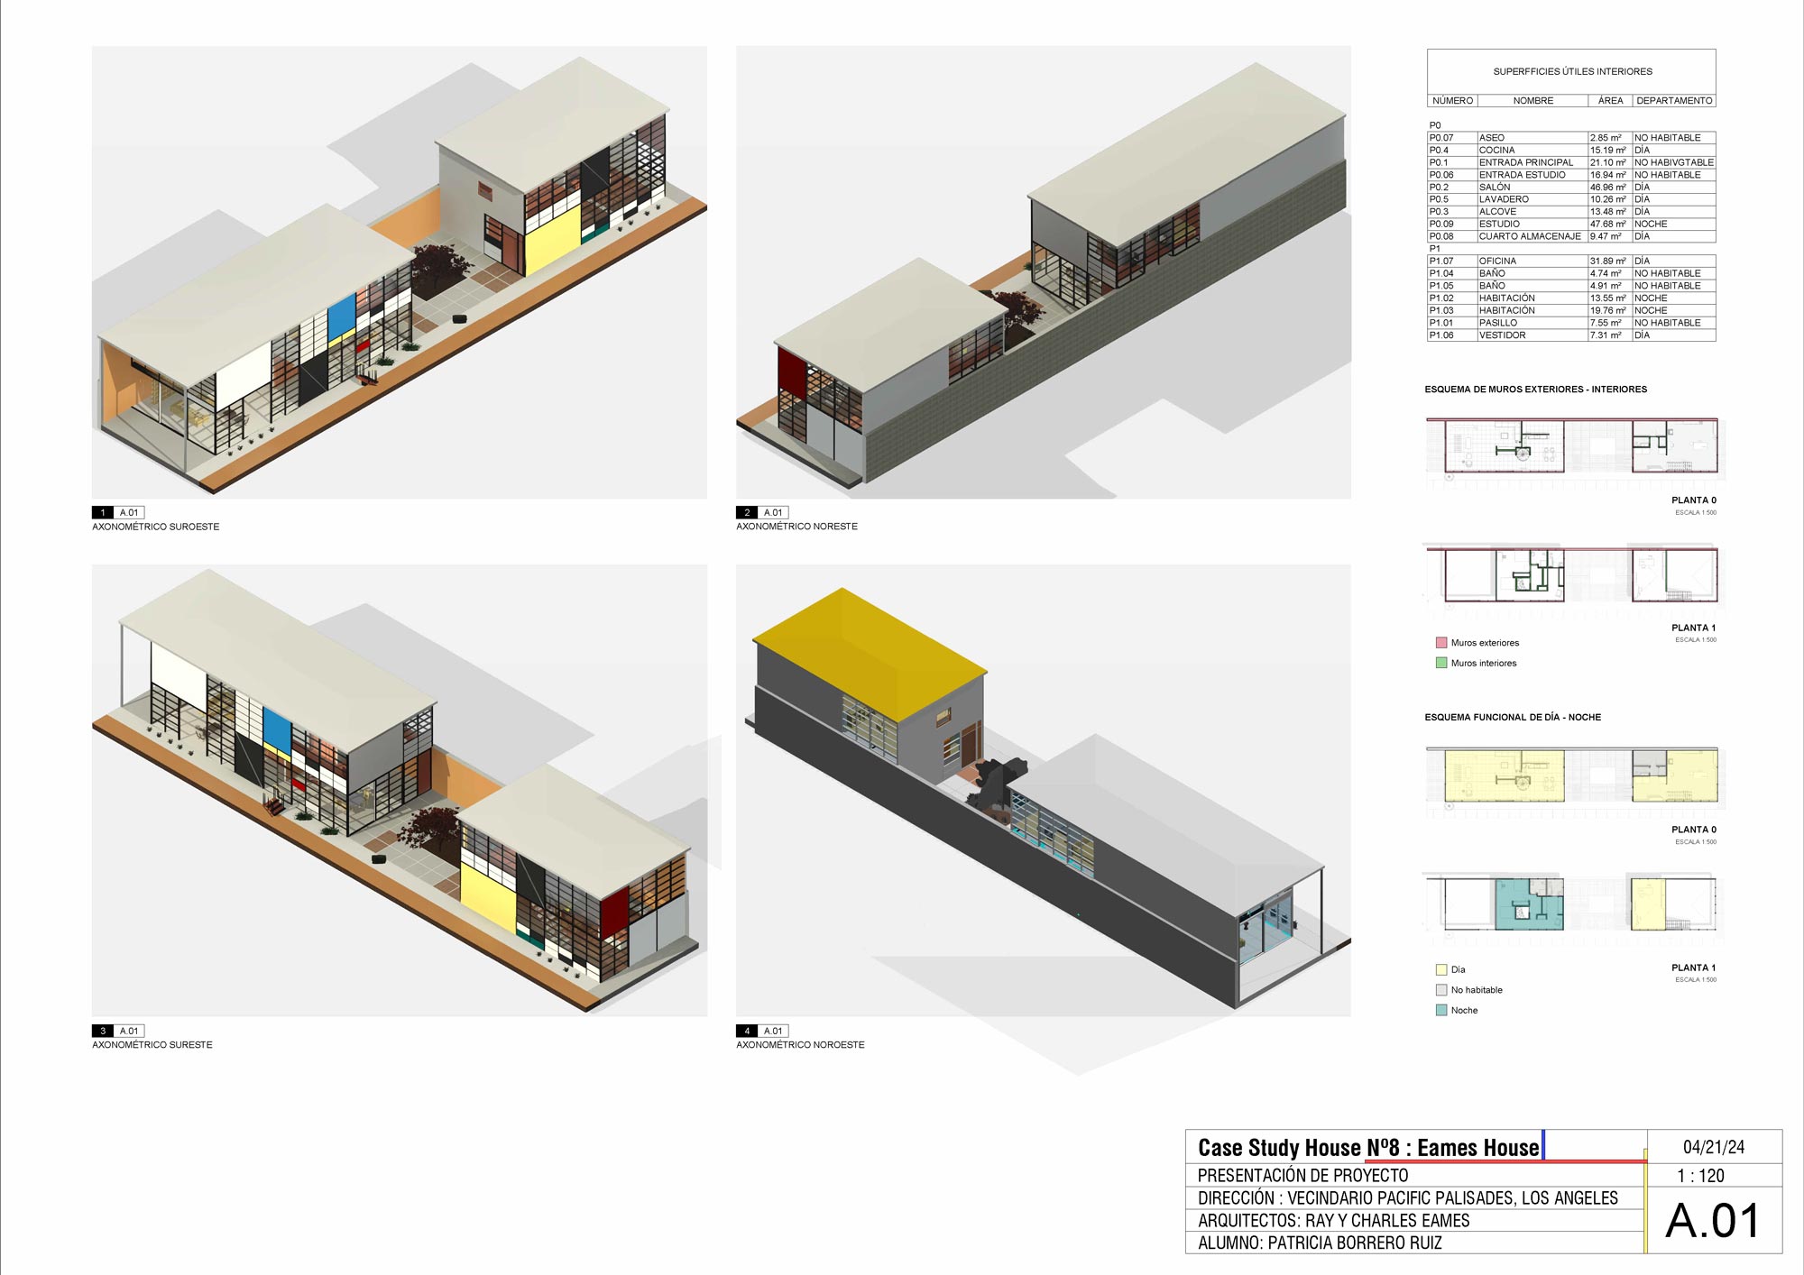This screenshot has height=1275, width=1804.
Task: Pick the teal Noche legend swatch
Action: pyautogui.click(x=1441, y=1011)
